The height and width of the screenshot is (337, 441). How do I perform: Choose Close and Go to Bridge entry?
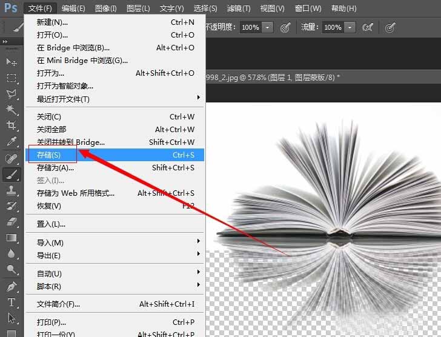point(114,142)
